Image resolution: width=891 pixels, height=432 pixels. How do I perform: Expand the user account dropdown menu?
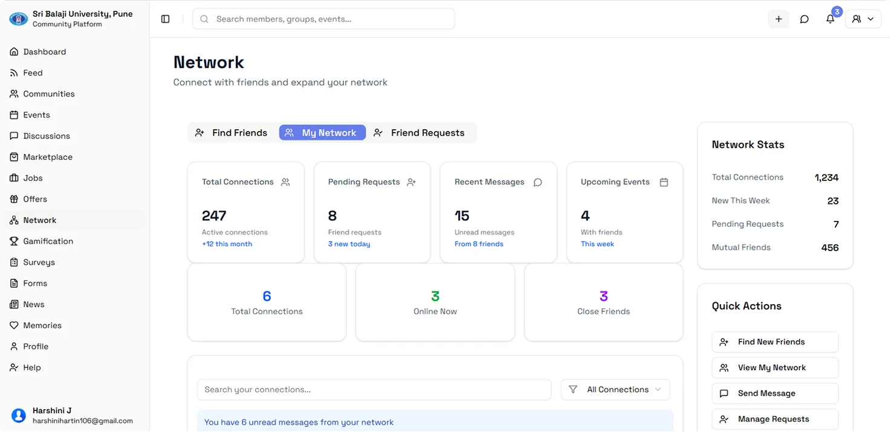pos(863,19)
